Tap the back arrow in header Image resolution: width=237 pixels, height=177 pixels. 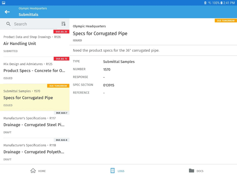click(x=7, y=12)
